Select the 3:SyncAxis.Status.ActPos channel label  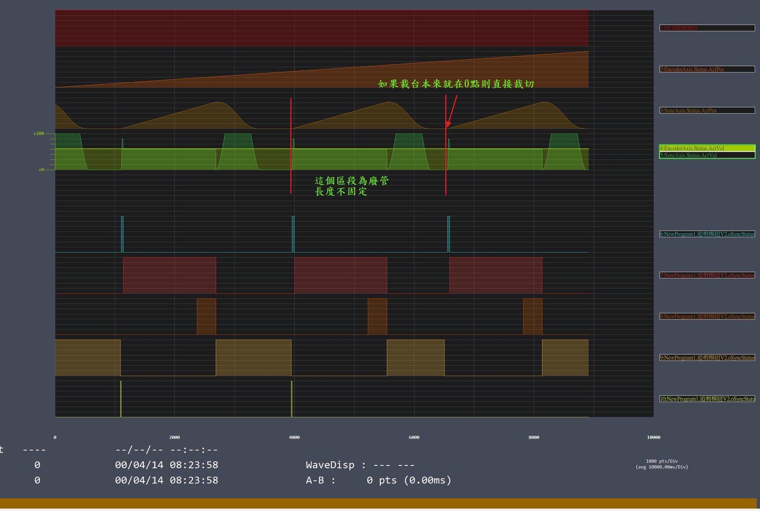[707, 111]
